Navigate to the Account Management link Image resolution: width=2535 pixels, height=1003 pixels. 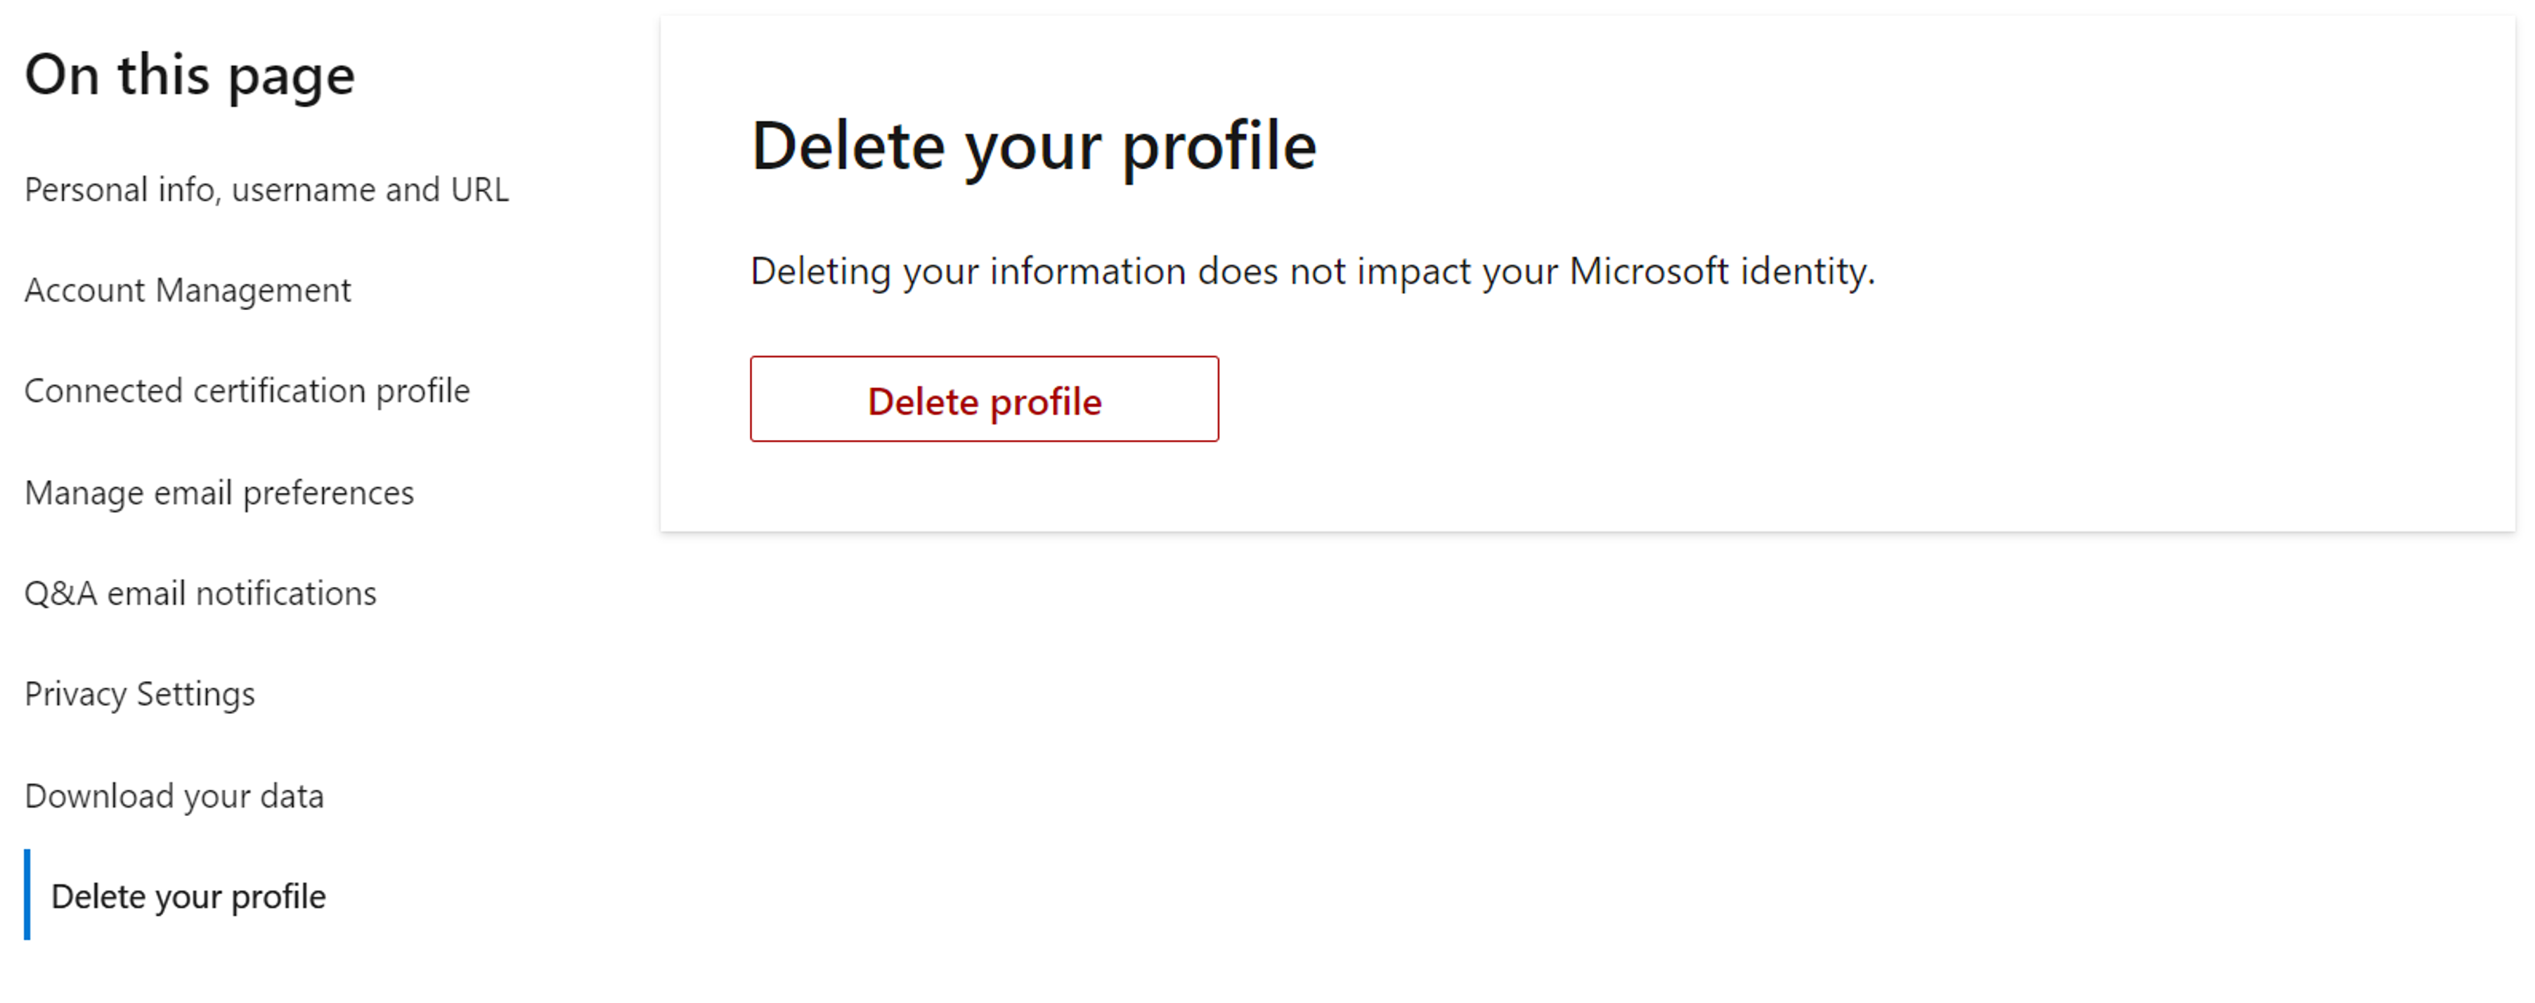pyautogui.click(x=189, y=290)
